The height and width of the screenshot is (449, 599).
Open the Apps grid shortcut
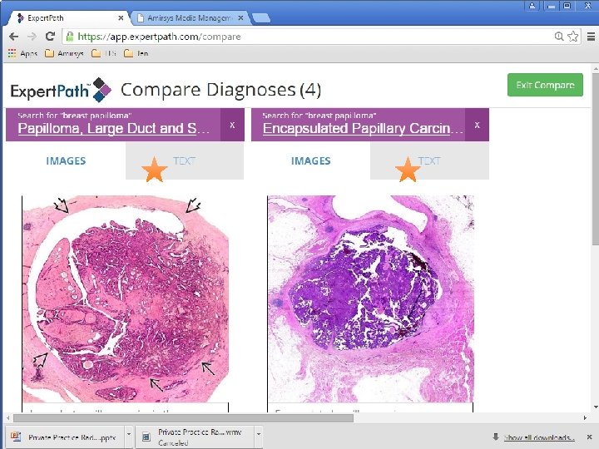coord(22,53)
